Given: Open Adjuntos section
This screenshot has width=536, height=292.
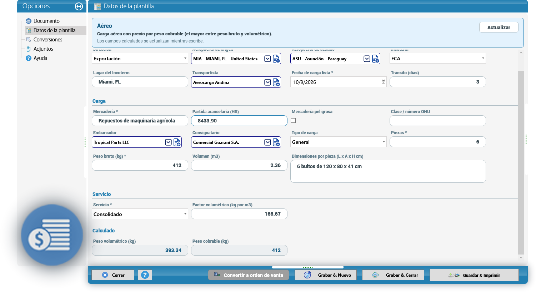Looking at the screenshot, I should (43, 49).
